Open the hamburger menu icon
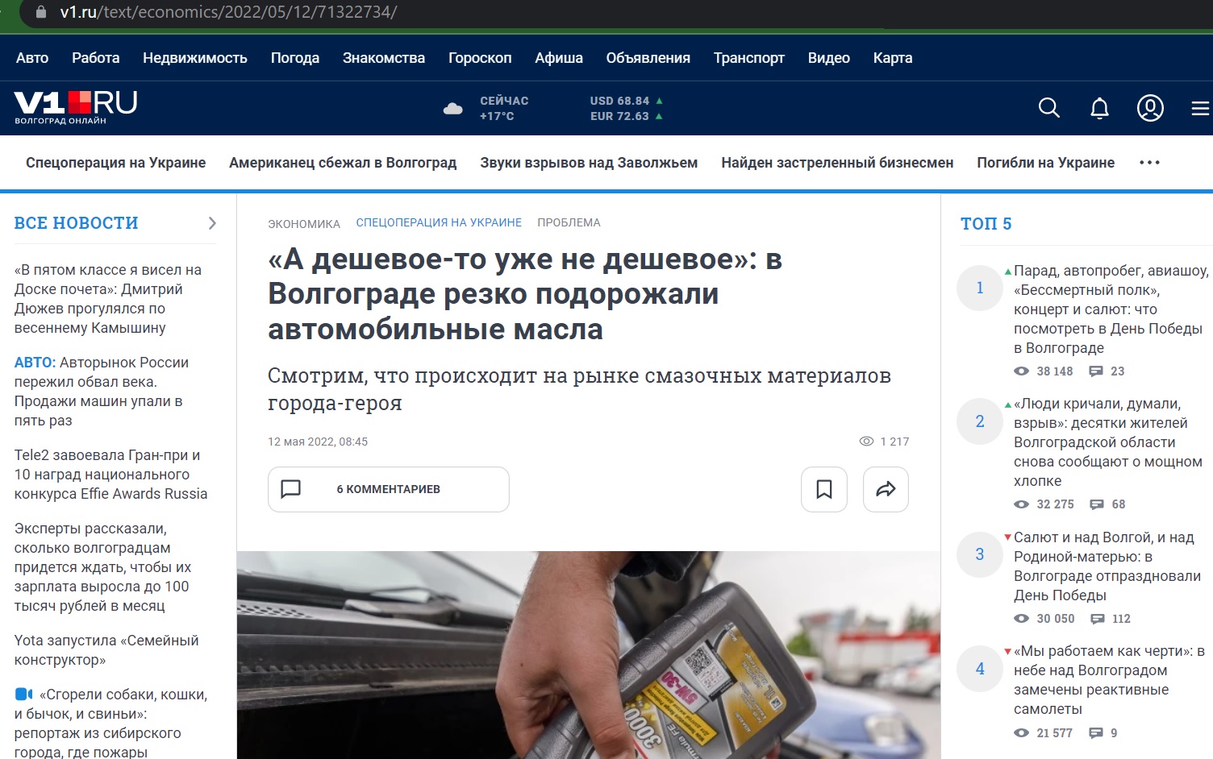1213x759 pixels. (x=1200, y=108)
